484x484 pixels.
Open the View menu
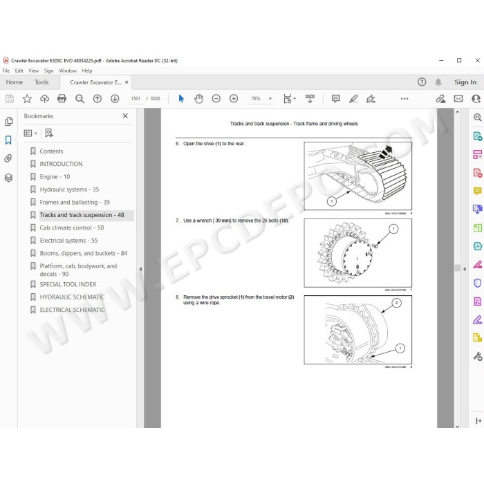tap(34, 71)
